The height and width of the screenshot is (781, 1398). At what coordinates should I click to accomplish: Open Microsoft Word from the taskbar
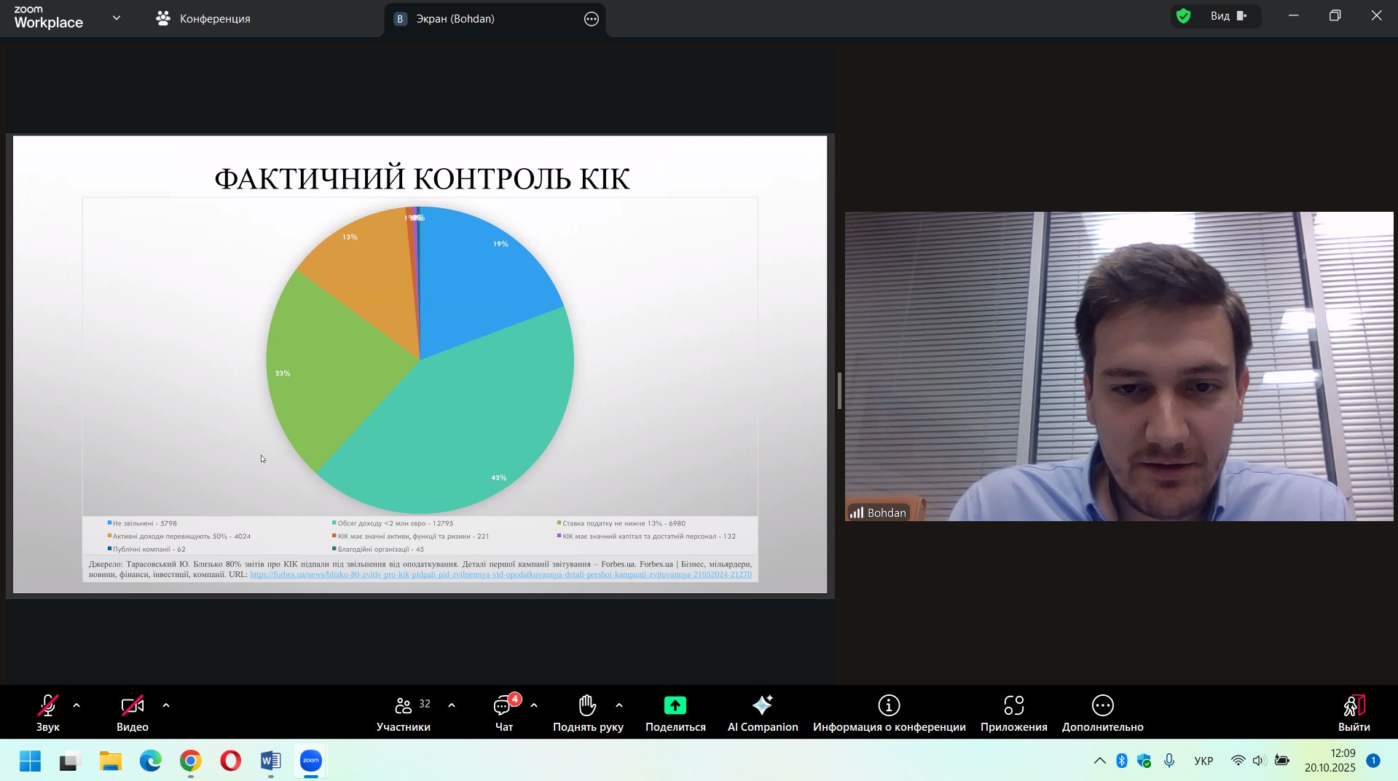[270, 761]
